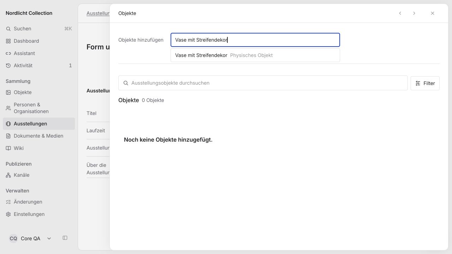Open the Wiki page
This screenshot has width=452, height=254.
click(39, 149)
